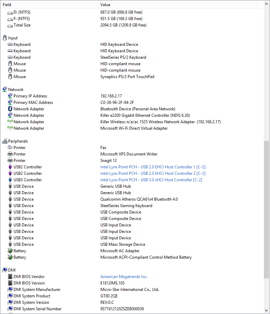Click the purple USB2 Controller 1 icon
The width and height of the screenshot is (270, 314).
(x=10, y=167)
